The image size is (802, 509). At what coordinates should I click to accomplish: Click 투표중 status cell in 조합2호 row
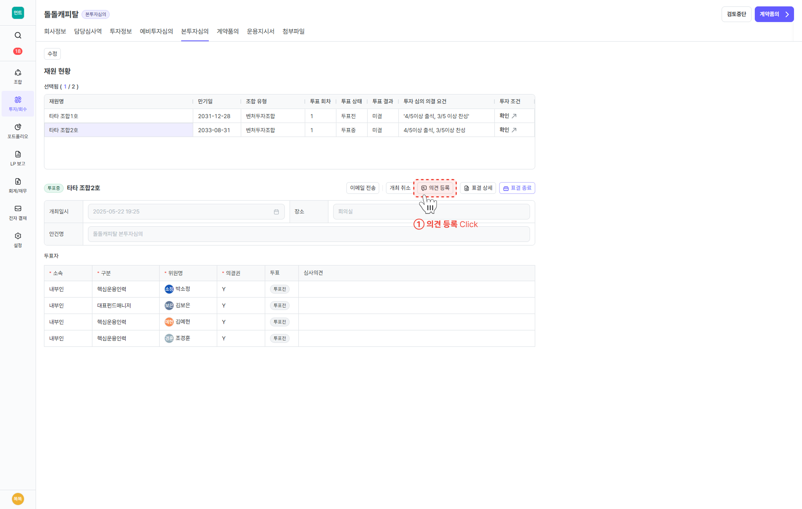point(352,130)
